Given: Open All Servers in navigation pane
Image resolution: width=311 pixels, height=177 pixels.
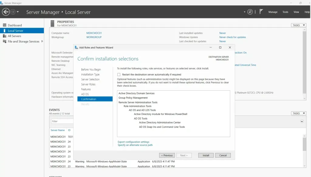Looking at the screenshot, I should (14, 36).
